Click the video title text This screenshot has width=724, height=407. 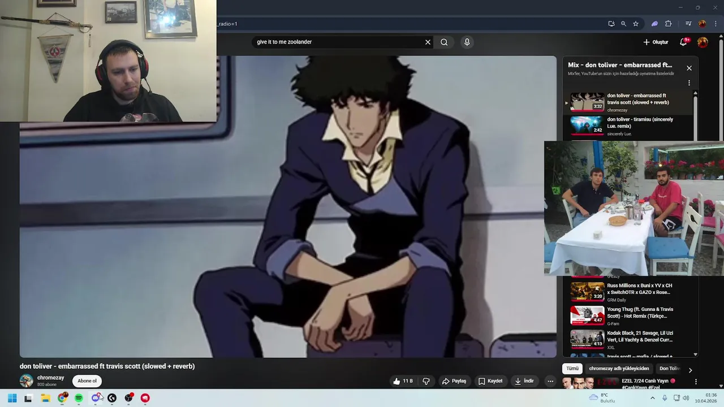point(107,366)
